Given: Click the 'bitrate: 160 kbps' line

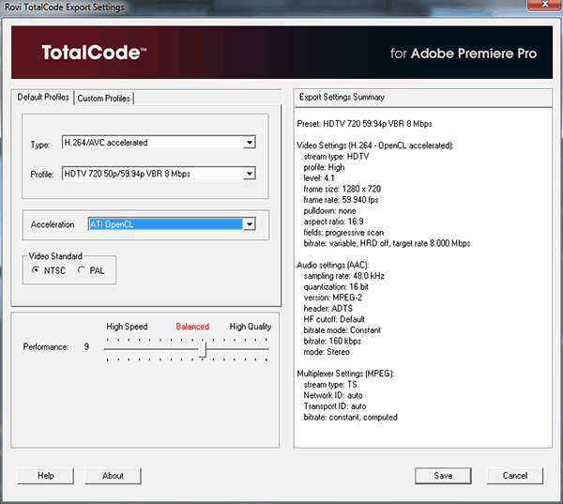Looking at the screenshot, I should pos(332,341).
